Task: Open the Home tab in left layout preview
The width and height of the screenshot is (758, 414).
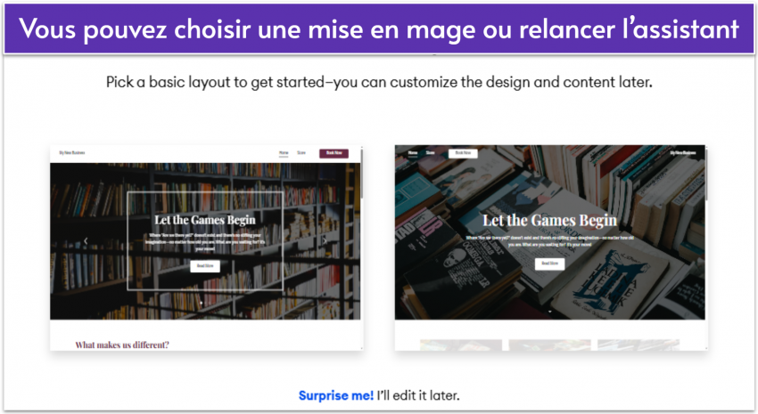Action: pyautogui.click(x=284, y=153)
